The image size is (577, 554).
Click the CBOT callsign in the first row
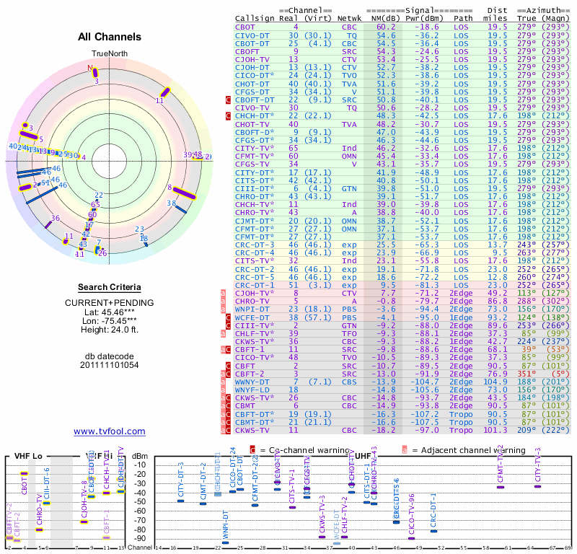click(x=244, y=27)
